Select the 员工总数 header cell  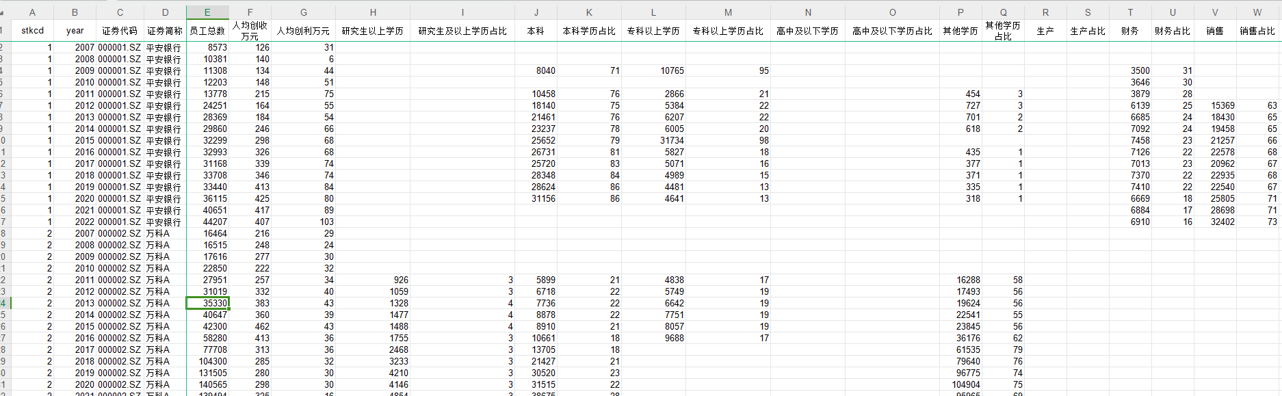[207, 31]
